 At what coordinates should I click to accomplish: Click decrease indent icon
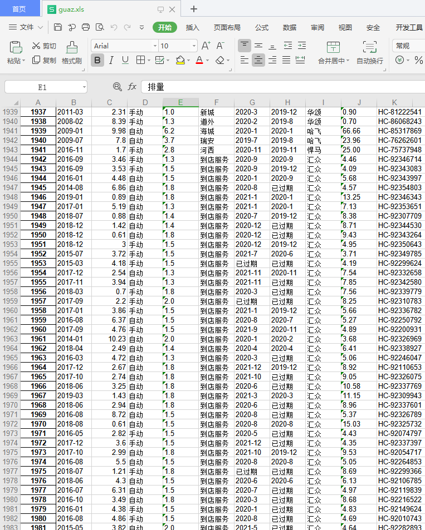click(288, 45)
